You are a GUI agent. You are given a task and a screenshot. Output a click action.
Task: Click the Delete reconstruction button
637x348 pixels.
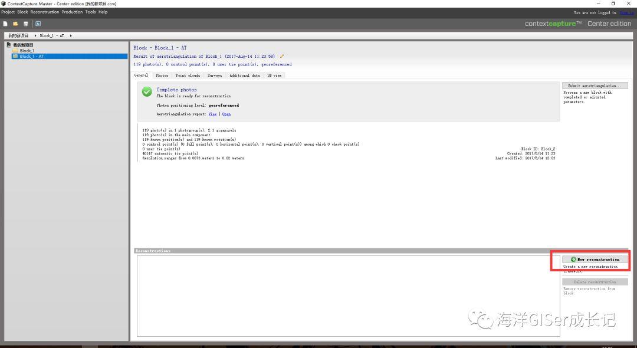point(595,282)
